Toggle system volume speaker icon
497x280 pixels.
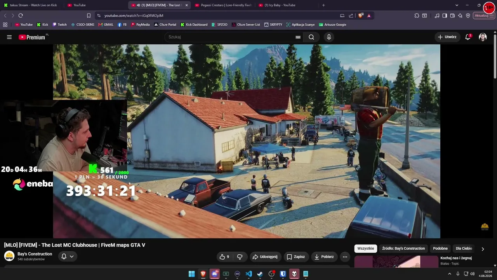coord(473,274)
